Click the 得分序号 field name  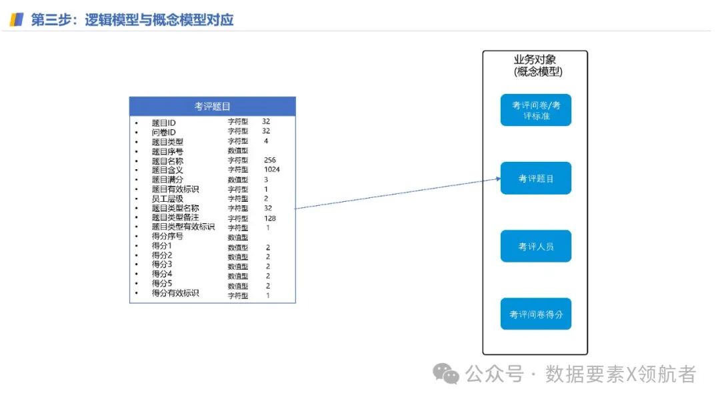coord(167,236)
